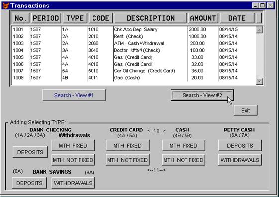
Task: Choose MTH NOT FIXED under Credit Card
Action: pos(128,160)
